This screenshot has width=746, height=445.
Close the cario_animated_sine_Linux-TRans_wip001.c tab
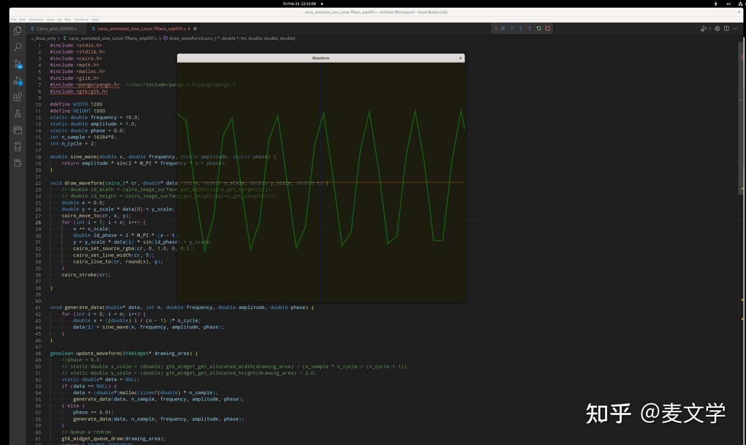coord(195,28)
